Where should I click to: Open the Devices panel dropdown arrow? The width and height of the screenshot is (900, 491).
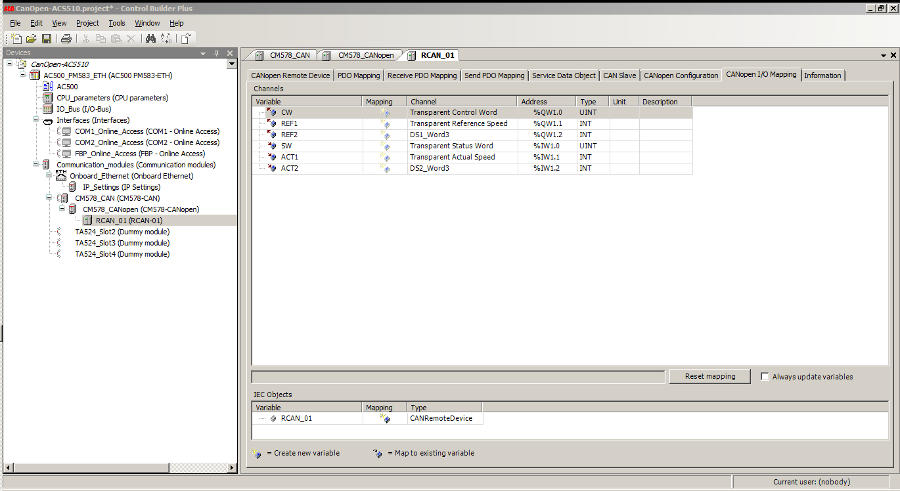point(203,53)
